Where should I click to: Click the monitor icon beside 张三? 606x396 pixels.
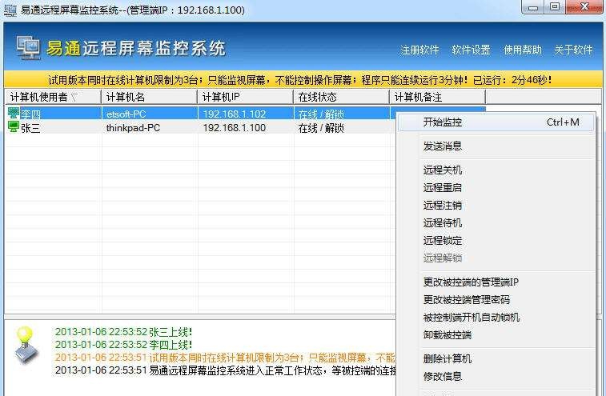coord(14,127)
